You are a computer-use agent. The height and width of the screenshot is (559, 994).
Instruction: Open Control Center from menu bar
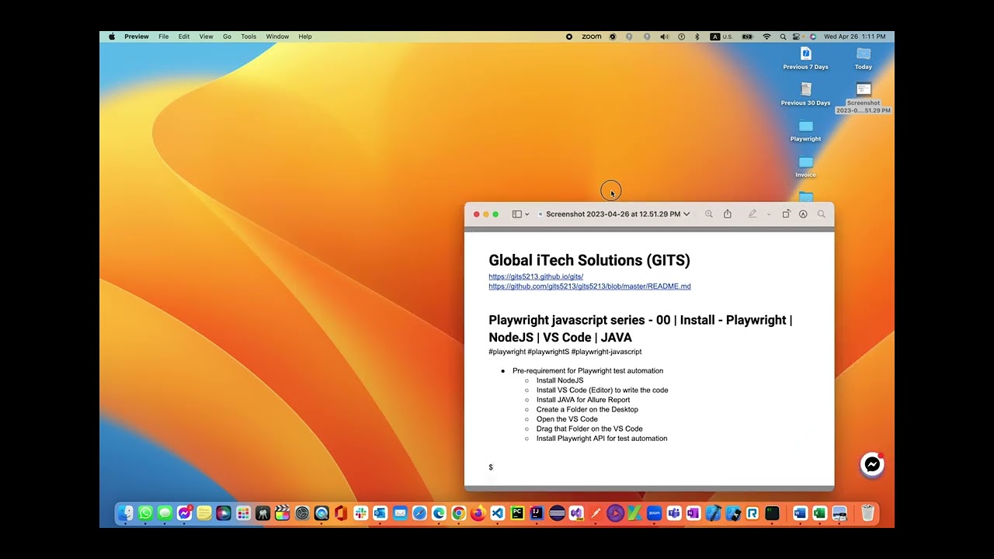[x=798, y=36]
